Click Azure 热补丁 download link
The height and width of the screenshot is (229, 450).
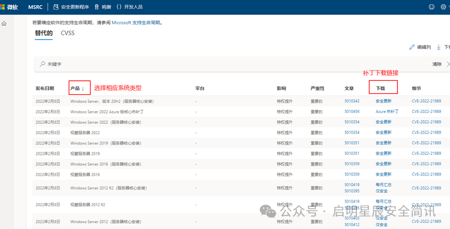pyautogui.click(x=387, y=111)
